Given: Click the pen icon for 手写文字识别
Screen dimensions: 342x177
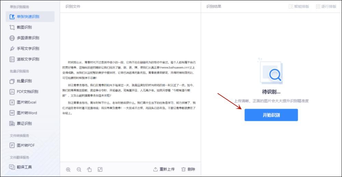Looking at the screenshot, I should click(x=12, y=49).
